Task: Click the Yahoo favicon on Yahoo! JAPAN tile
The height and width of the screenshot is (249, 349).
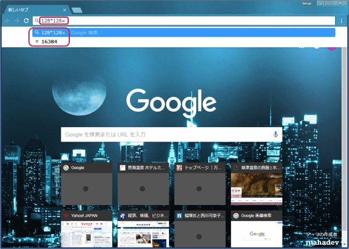Action: pyautogui.click(x=66, y=216)
